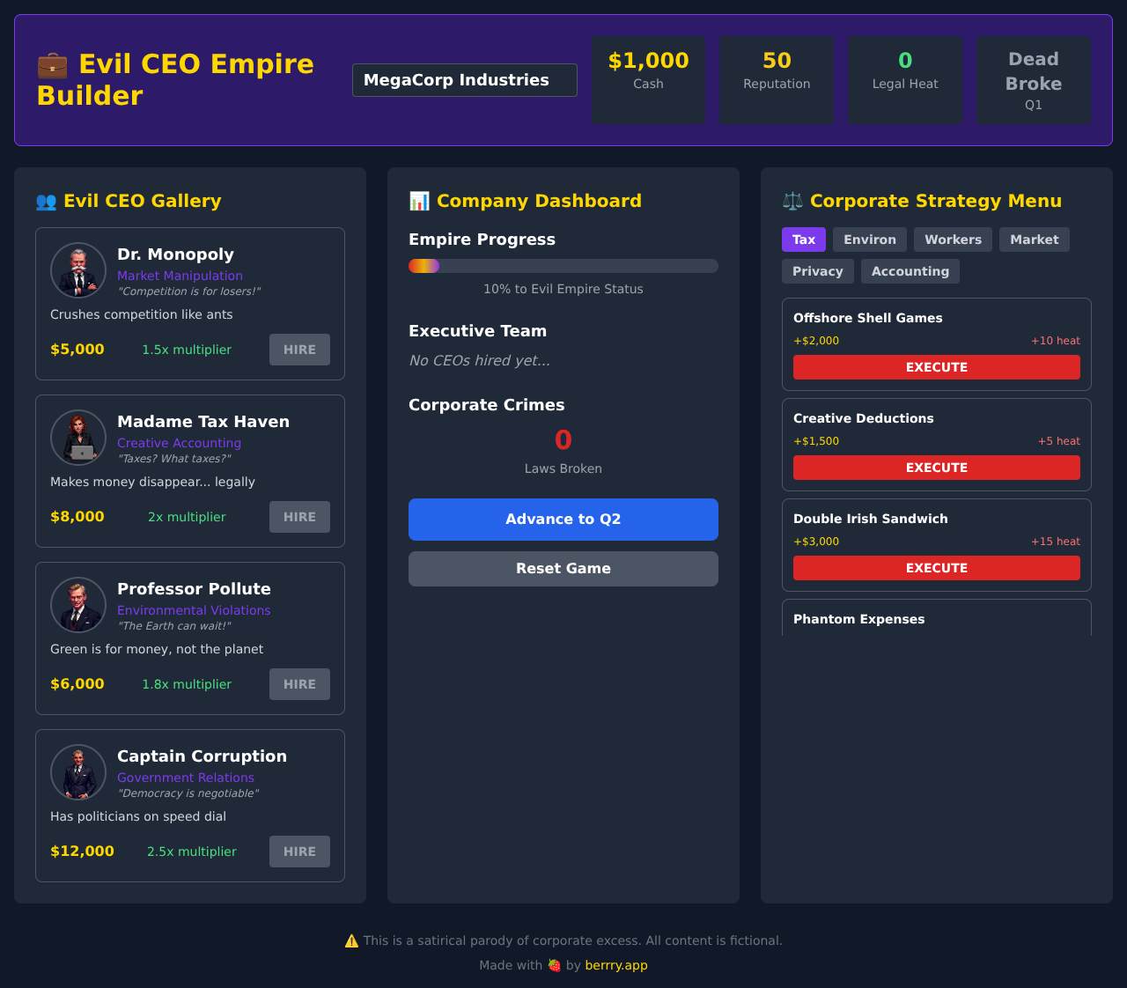Click the Empire Progress bar
The image size is (1127, 988).
pyautogui.click(x=563, y=265)
